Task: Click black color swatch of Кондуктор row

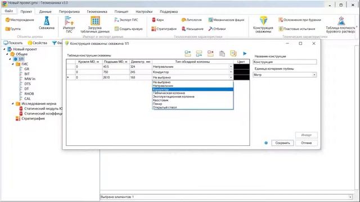Action: pos(241,72)
